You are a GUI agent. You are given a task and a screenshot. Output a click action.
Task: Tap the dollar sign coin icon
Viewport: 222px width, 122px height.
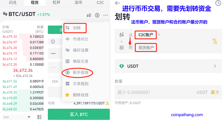tap(97, 15)
